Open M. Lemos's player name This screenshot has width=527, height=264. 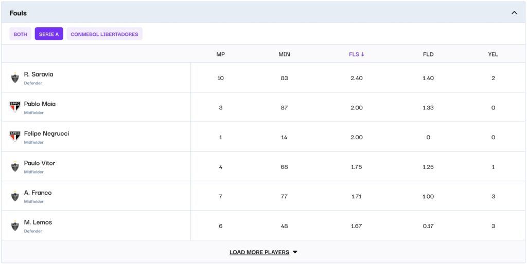point(38,222)
